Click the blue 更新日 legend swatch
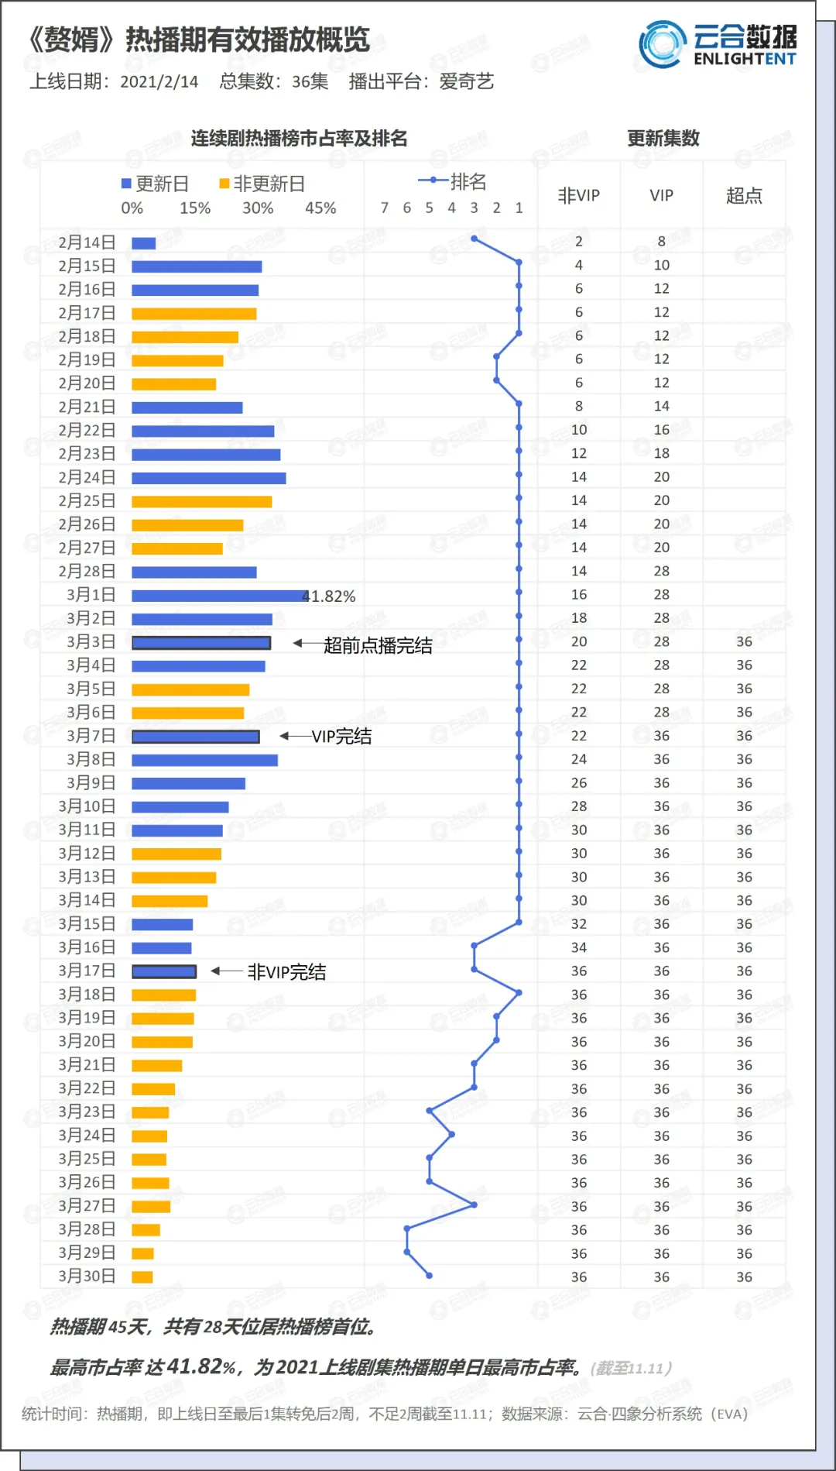 tap(126, 184)
